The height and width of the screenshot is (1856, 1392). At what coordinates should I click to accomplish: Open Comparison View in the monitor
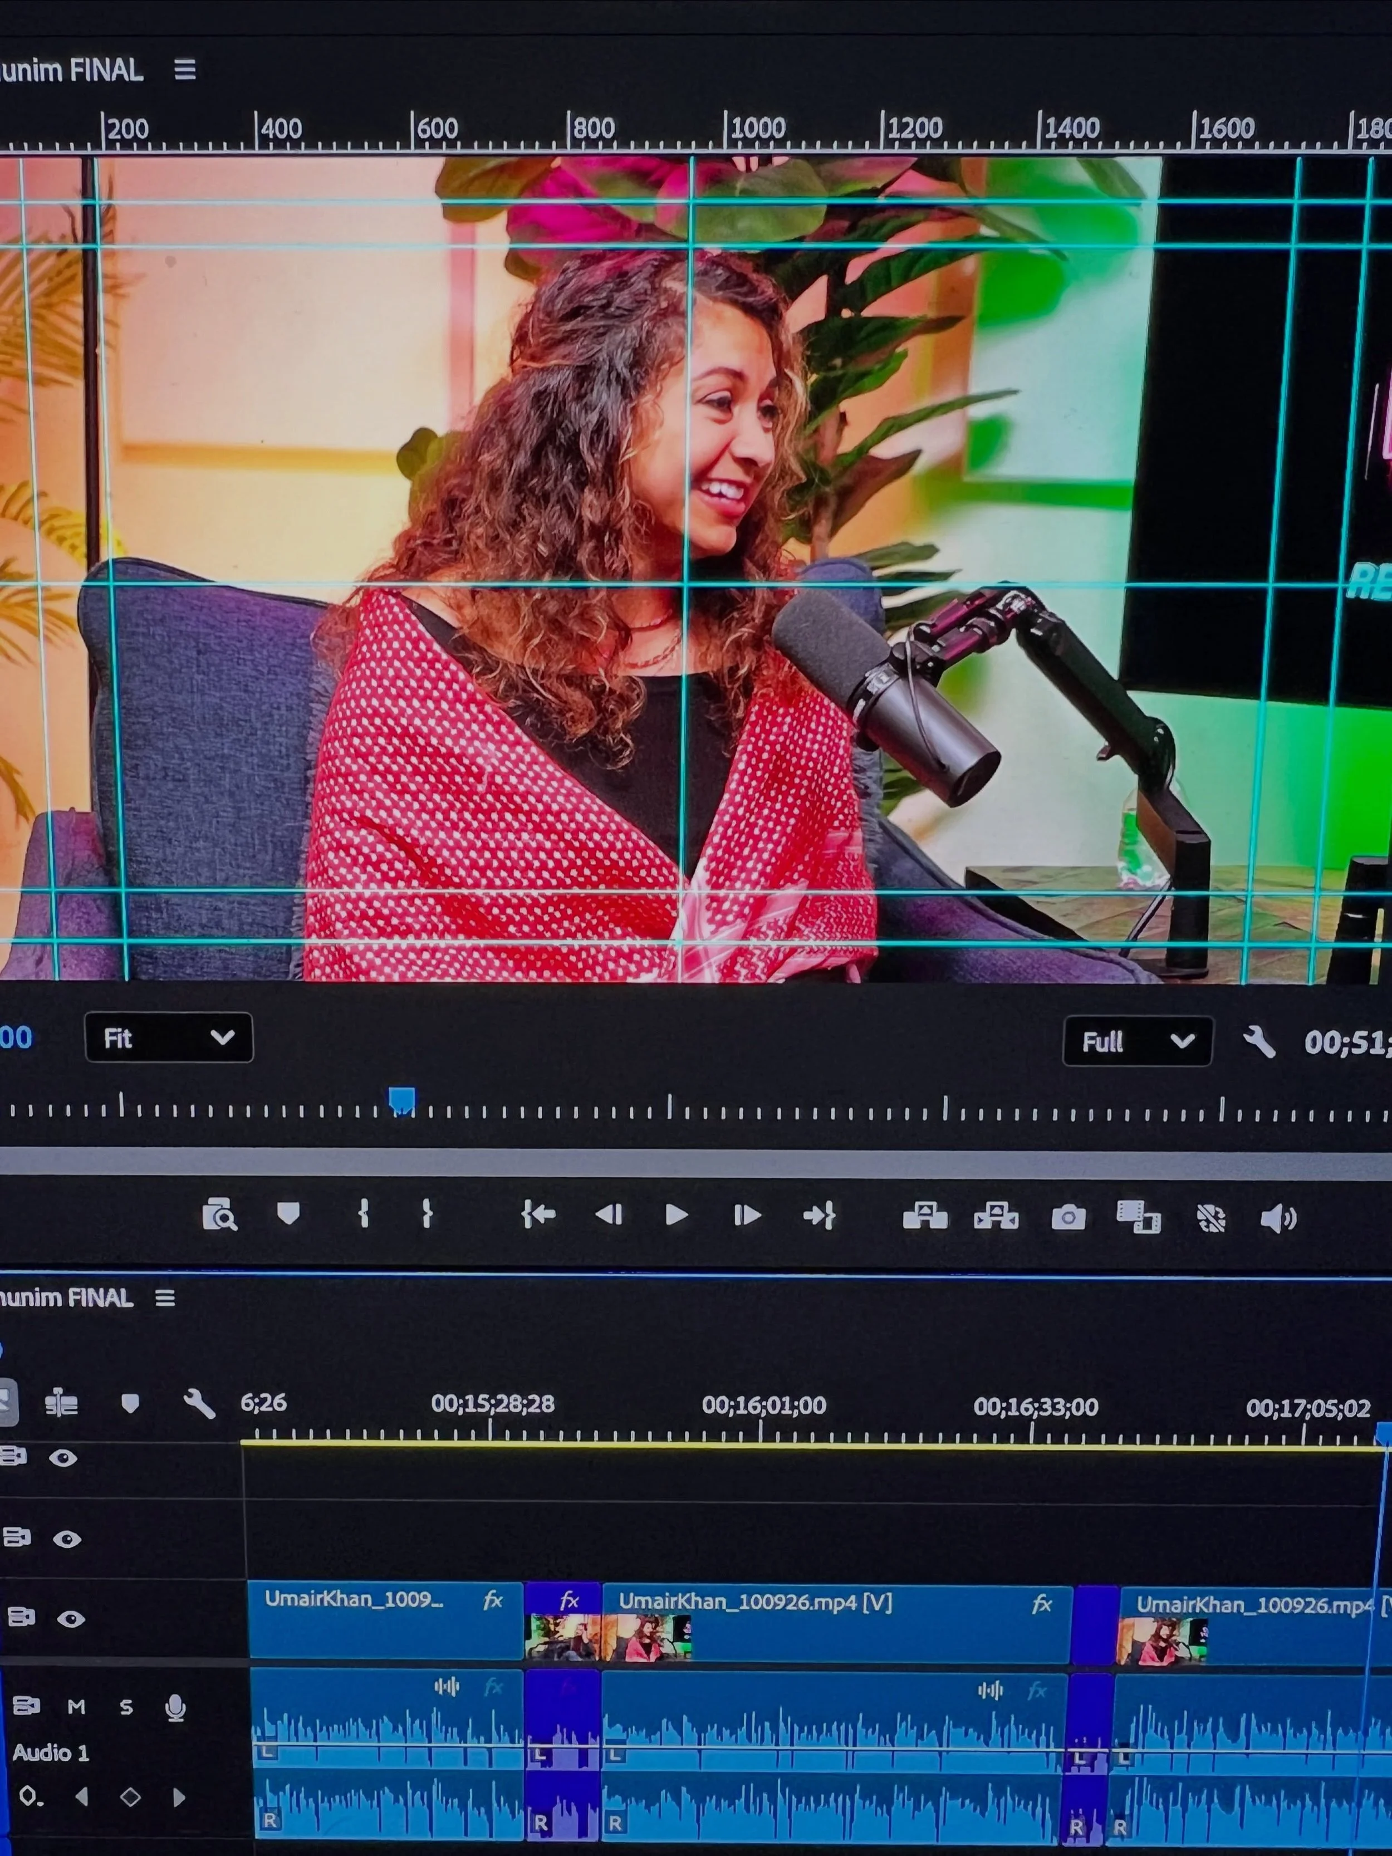[1139, 1217]
